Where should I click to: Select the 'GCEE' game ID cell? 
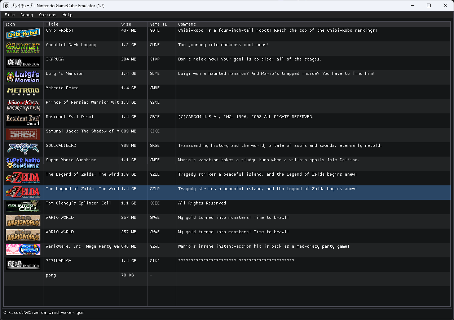[x=155, y=203]
